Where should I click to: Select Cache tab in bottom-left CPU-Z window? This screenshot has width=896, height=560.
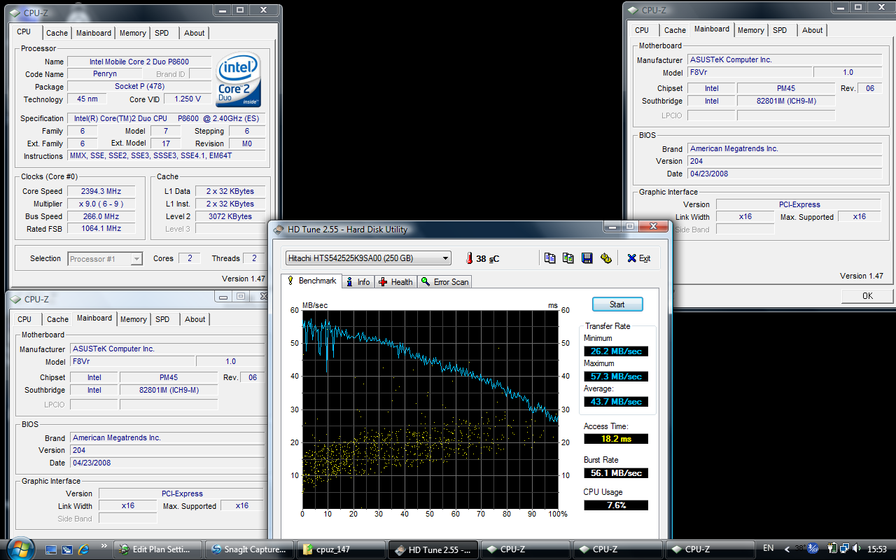(58, 319)
